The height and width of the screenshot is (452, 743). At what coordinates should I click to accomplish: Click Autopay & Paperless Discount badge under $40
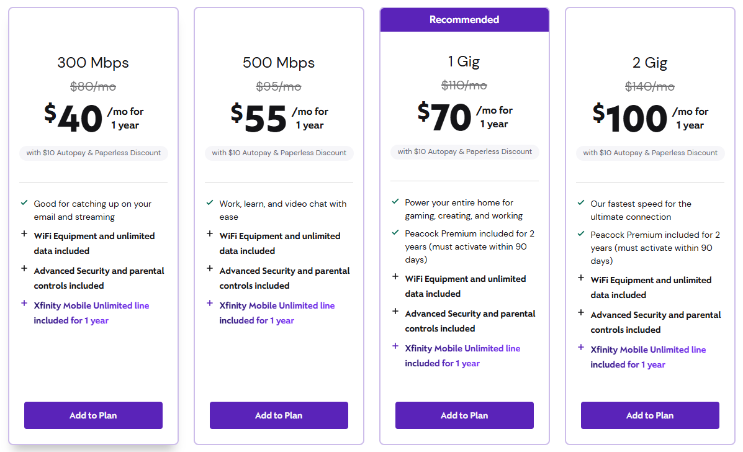tap(93, 153)
